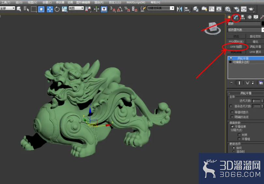Switch to the Create command panel tab

click(229, 17)
